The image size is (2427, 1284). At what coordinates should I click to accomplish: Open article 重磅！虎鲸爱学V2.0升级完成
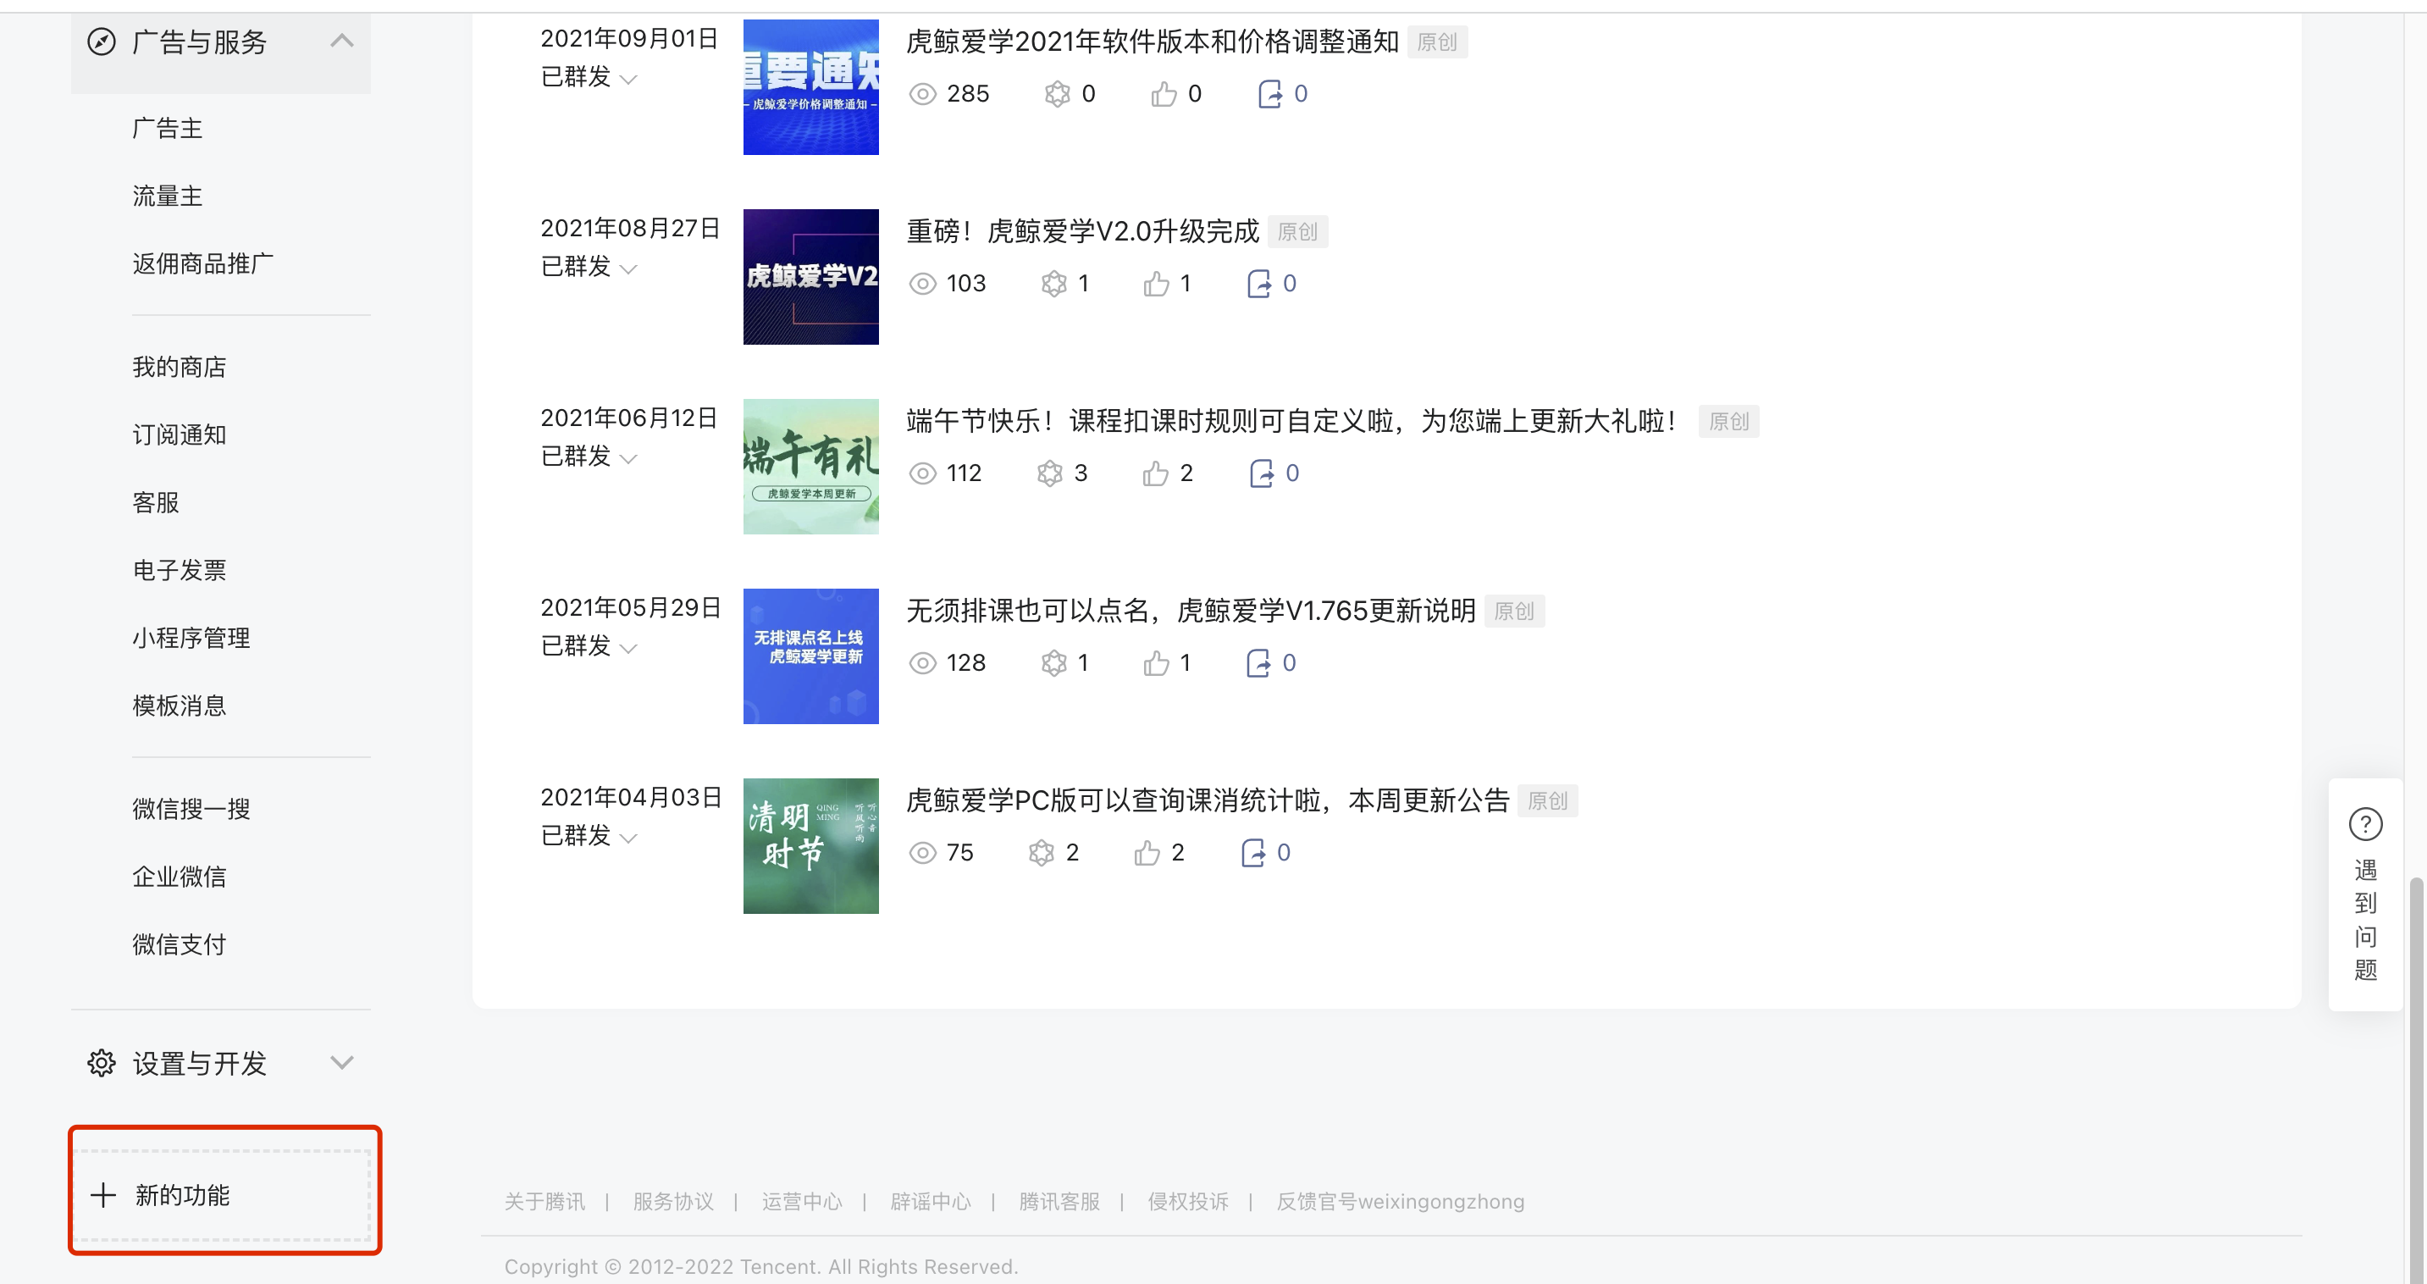tap(1082, 231)
